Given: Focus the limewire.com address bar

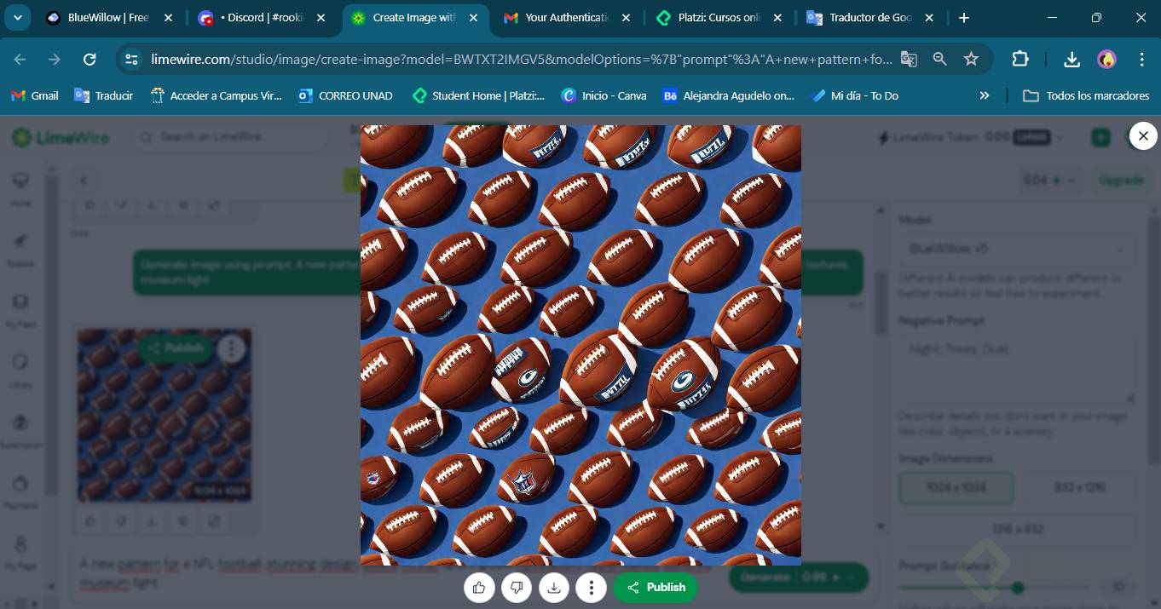Looking at the screenshot, I should click(x=522, y=59).
